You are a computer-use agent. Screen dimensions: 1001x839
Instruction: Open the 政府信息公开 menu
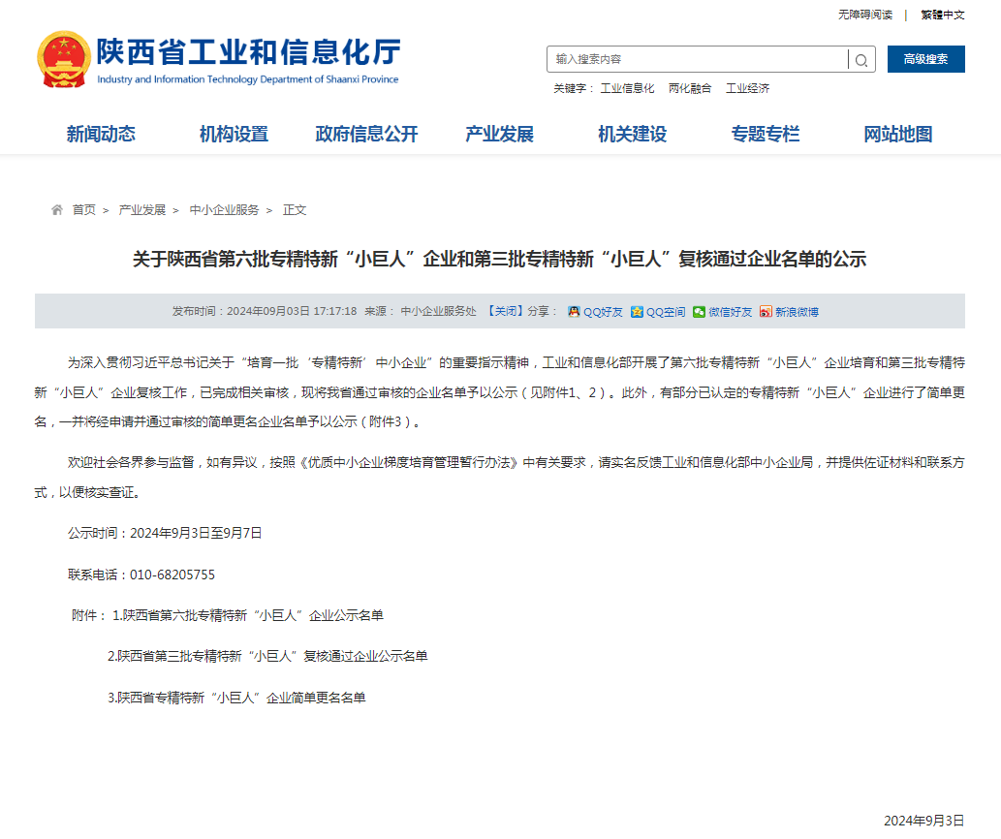(x=366, y=135)
